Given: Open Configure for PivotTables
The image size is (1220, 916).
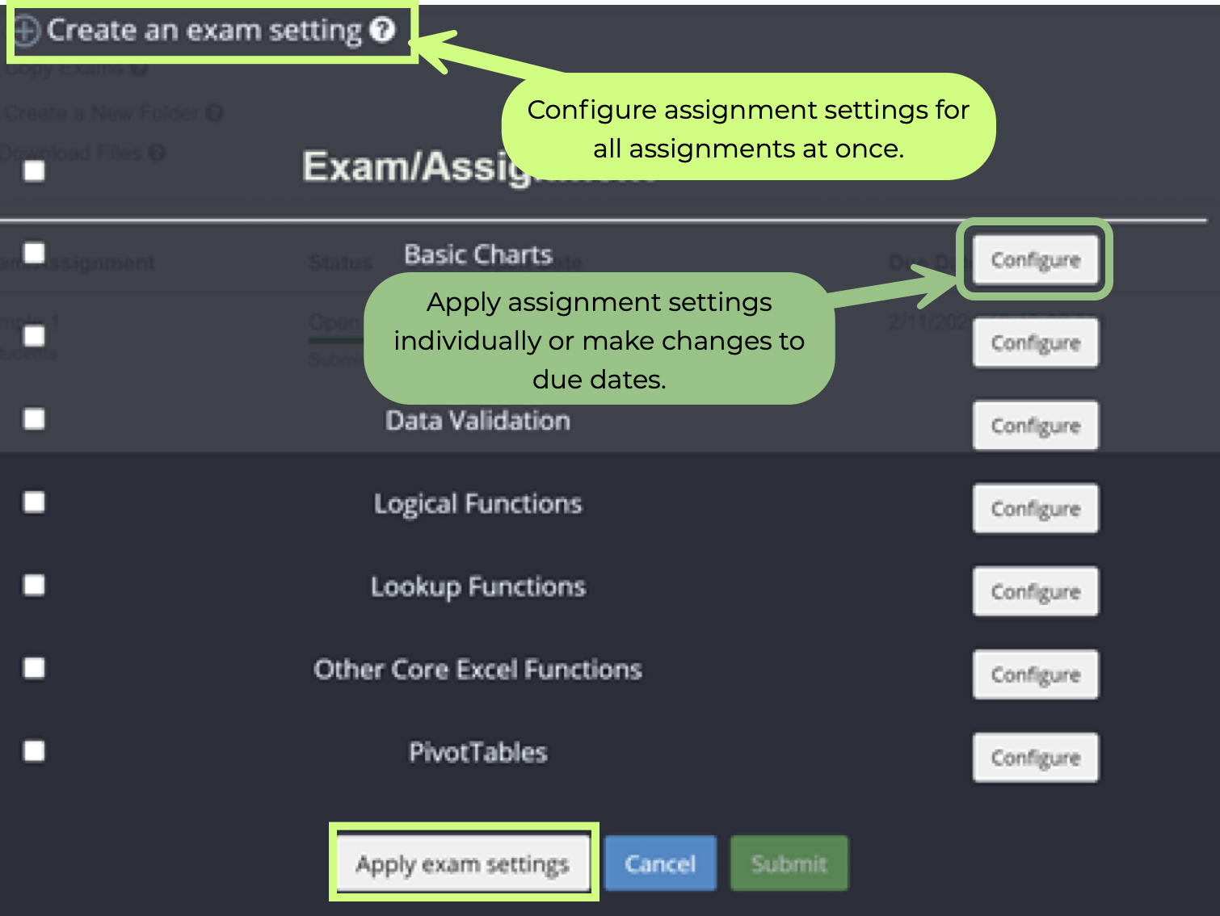Looking at the screenshot, I should pos(1035,758).
